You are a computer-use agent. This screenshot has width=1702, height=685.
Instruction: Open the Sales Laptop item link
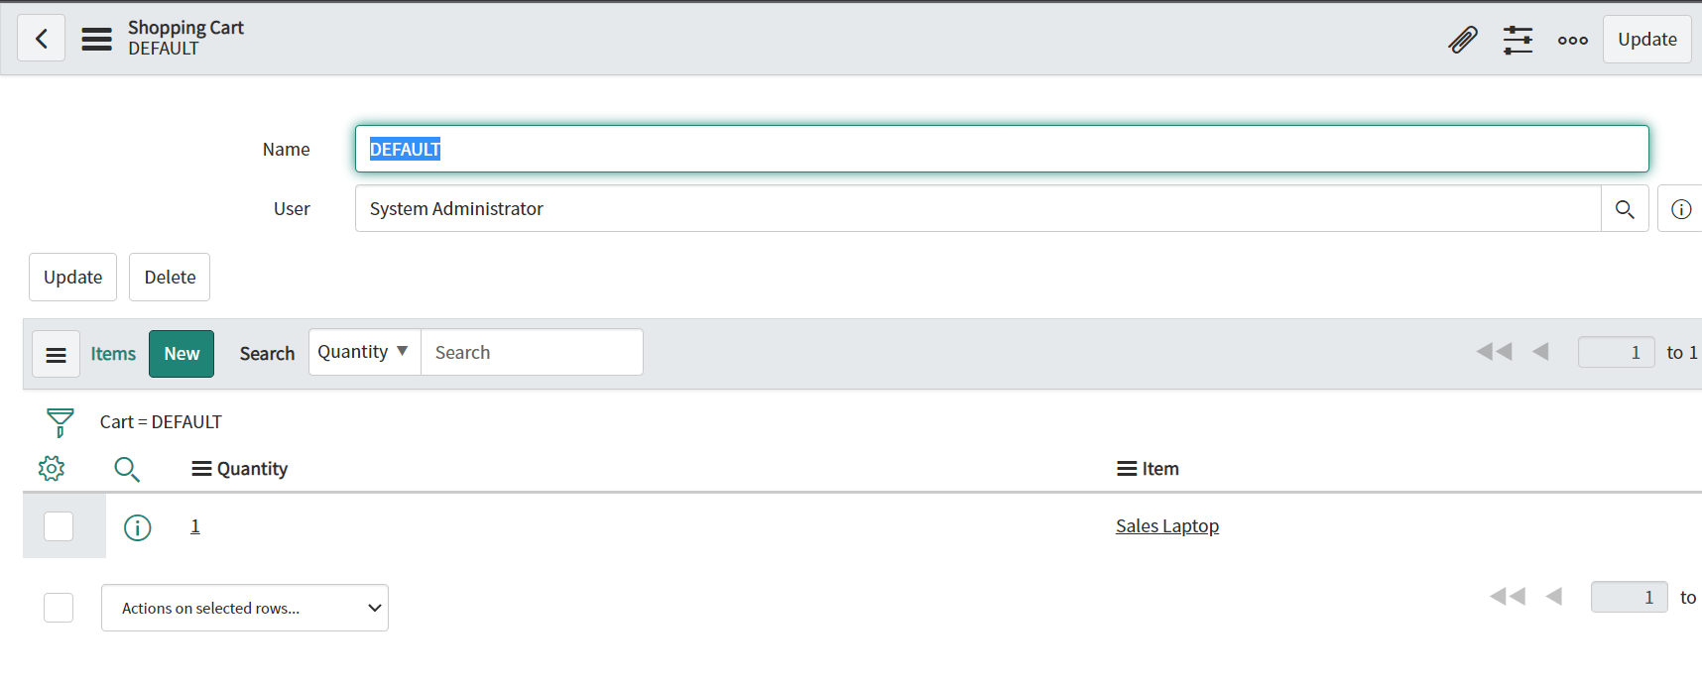tap(1166, 526)
